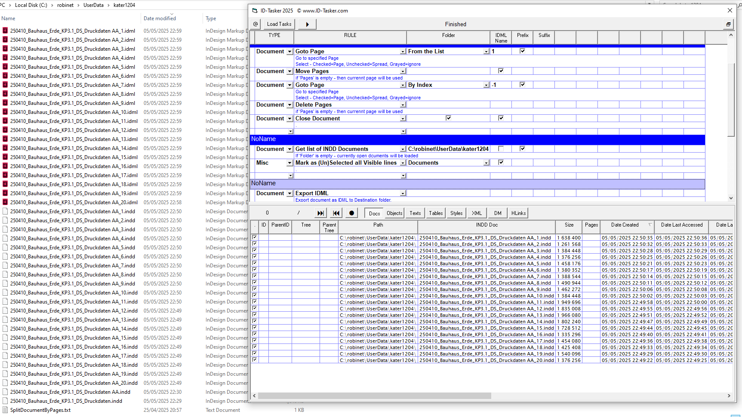Click the rewind-to-start icon above the grid
Screen dimensions: 742x417
tap(336, 213)
